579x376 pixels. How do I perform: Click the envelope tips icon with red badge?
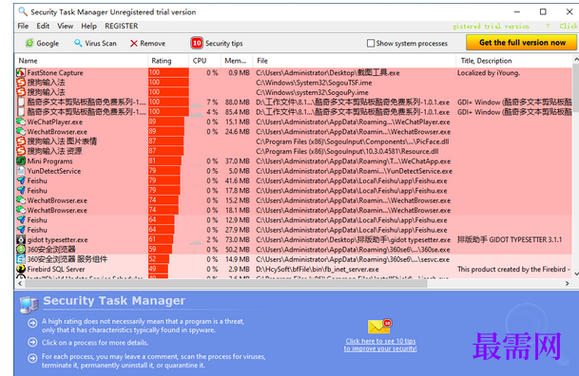tap(379, 326)
